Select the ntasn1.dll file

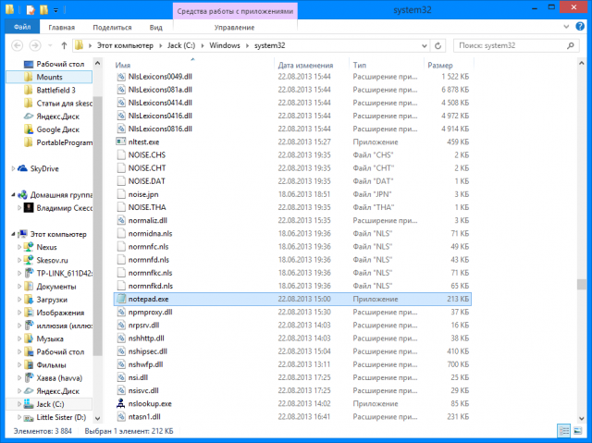[292, 416]
